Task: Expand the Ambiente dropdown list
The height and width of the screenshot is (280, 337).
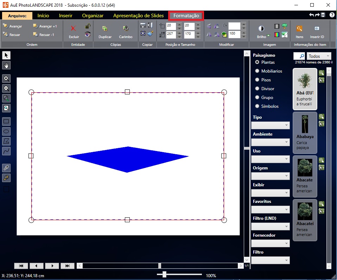Action: pos(271,142)
